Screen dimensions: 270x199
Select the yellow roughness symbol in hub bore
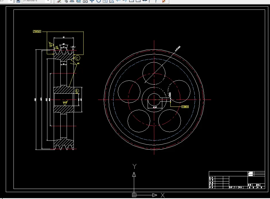tap(65, 103)
